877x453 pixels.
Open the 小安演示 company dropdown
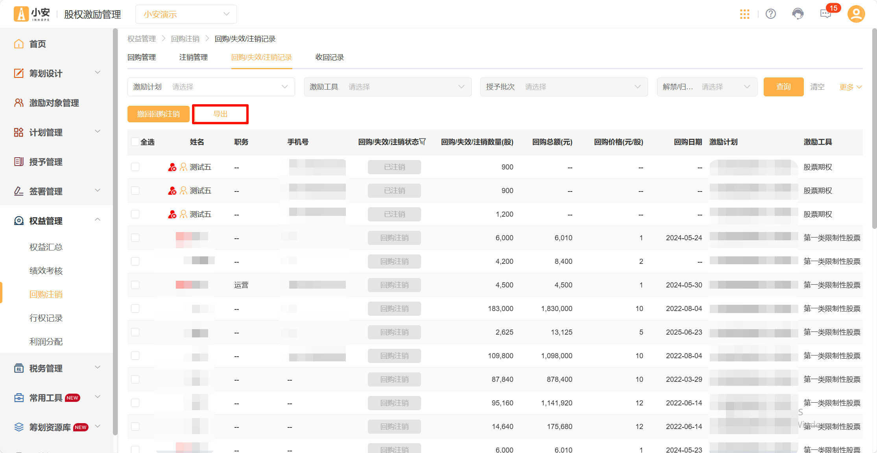[x=186, y=14]
